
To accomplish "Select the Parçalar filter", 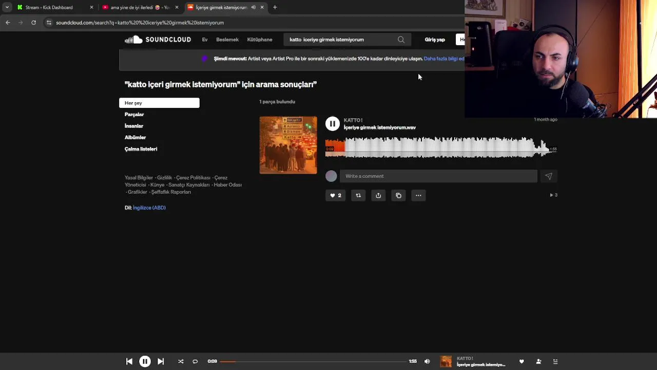I will [134, 115].
